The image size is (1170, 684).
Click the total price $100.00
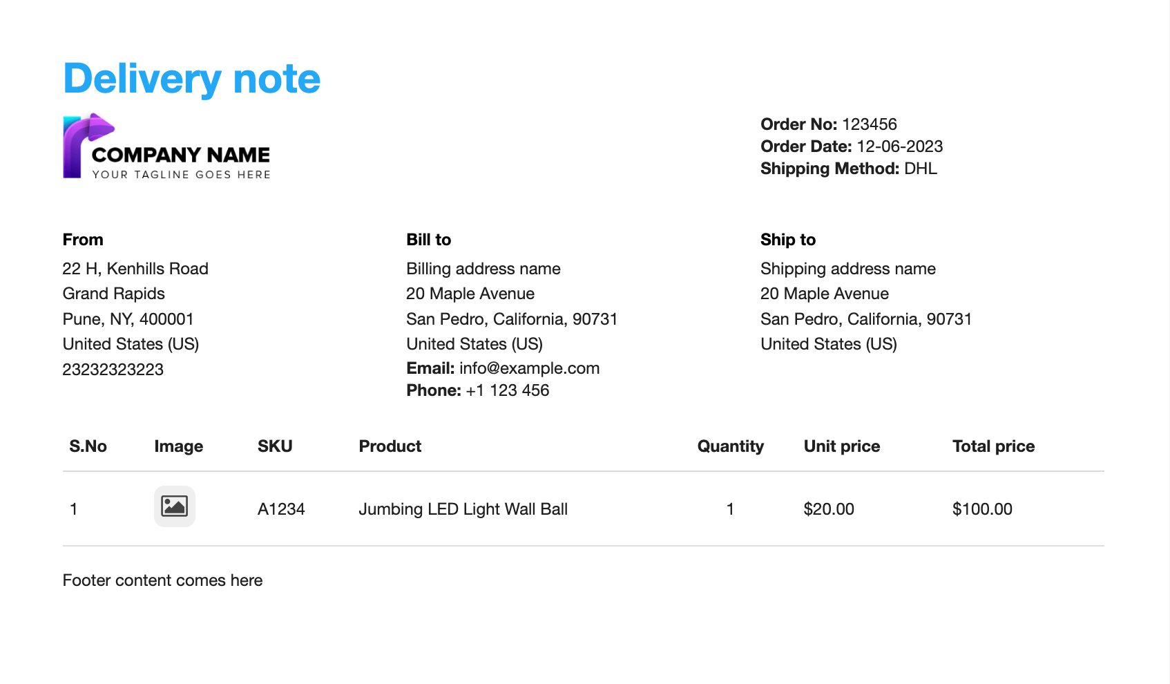point(981,509)
